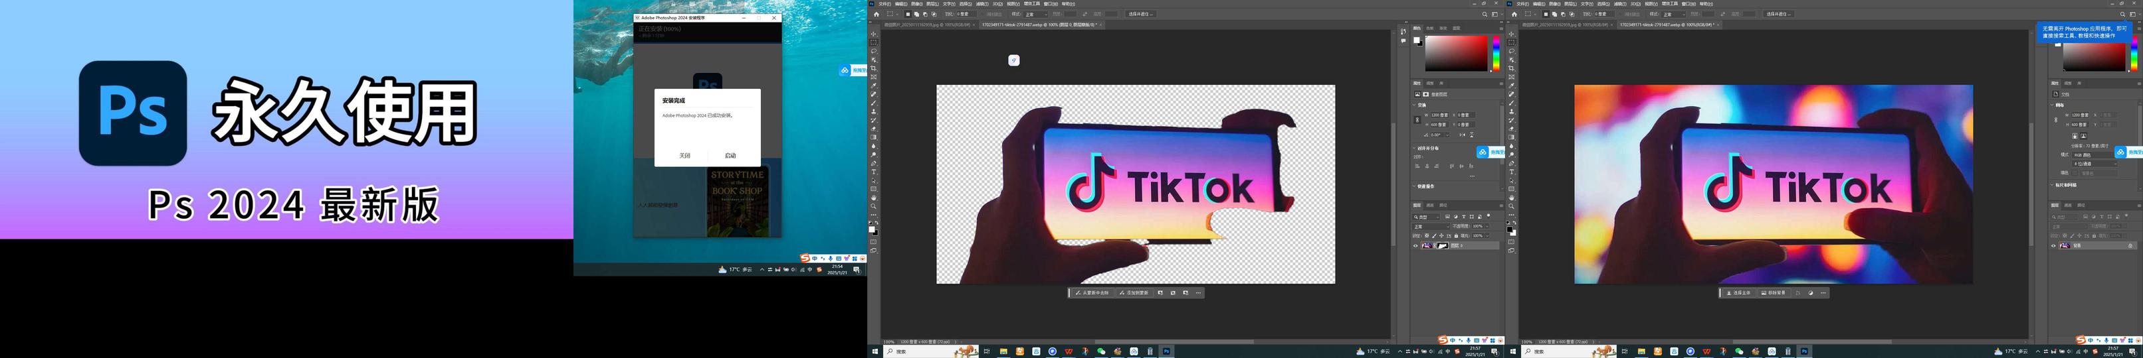Pick a color from the middle color picker field
Image resolution: width=2143 pixels, height=358 pixels.
[1456, 54]
